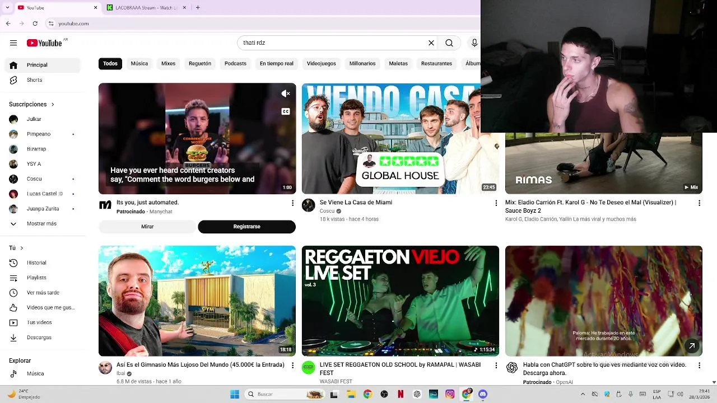Open Tus videos in sidebar
Screen dimensions: 717x403
(x=44, y=322)
